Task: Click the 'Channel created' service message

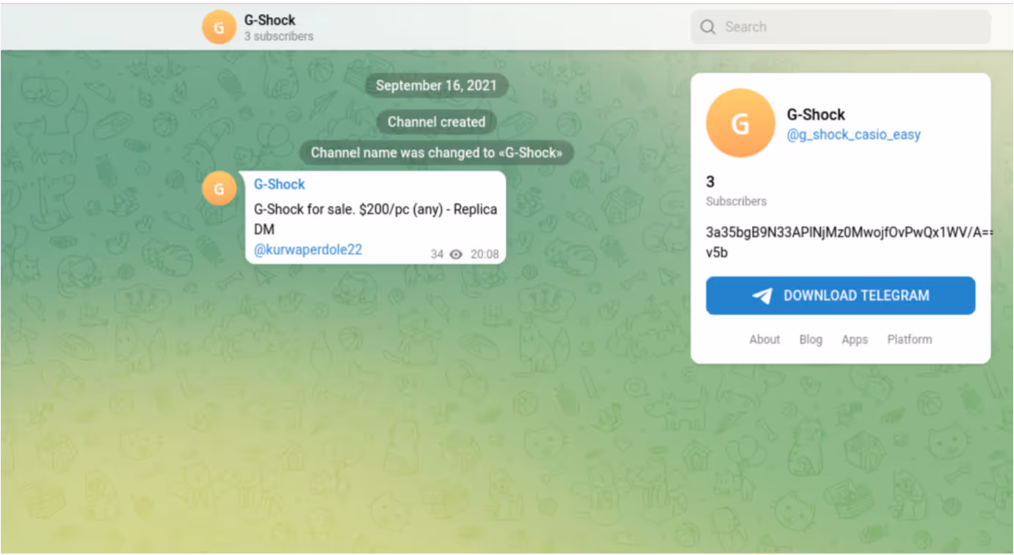Action: click(x=437, y=122)
